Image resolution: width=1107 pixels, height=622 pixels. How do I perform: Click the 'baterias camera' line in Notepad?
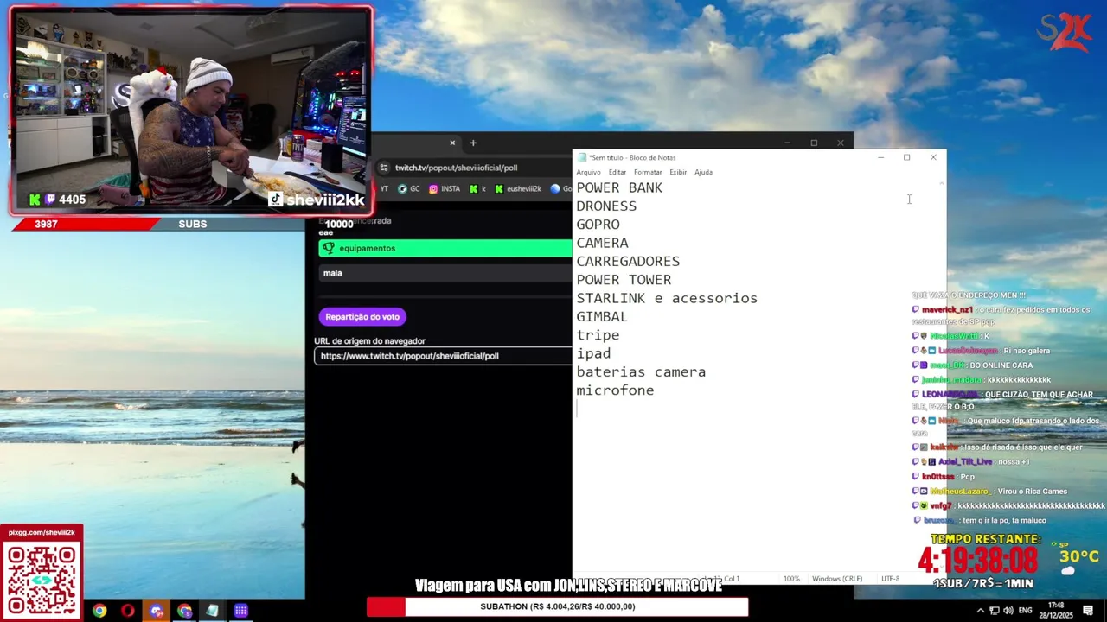click(641, 371)
